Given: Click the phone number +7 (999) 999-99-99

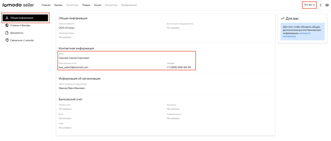Looking at the screenshot, I should tap(179, 67).
